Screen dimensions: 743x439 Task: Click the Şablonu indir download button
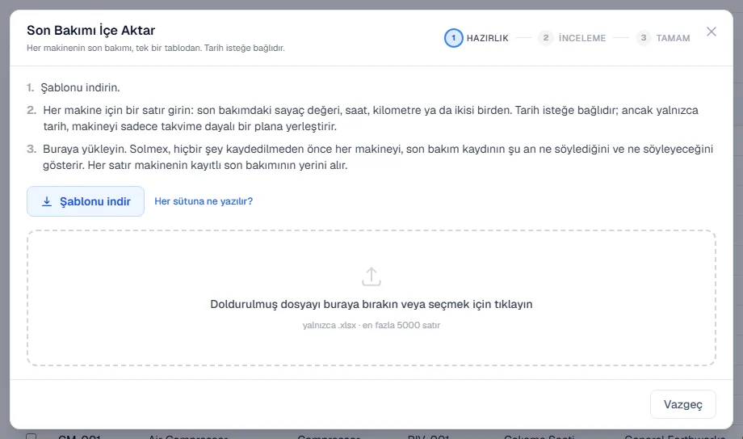click(86, 201)
